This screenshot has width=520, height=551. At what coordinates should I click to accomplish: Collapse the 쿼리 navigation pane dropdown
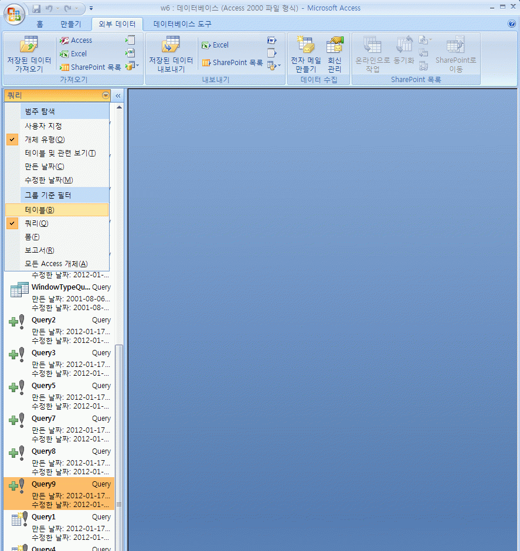[x=106, y=96]
